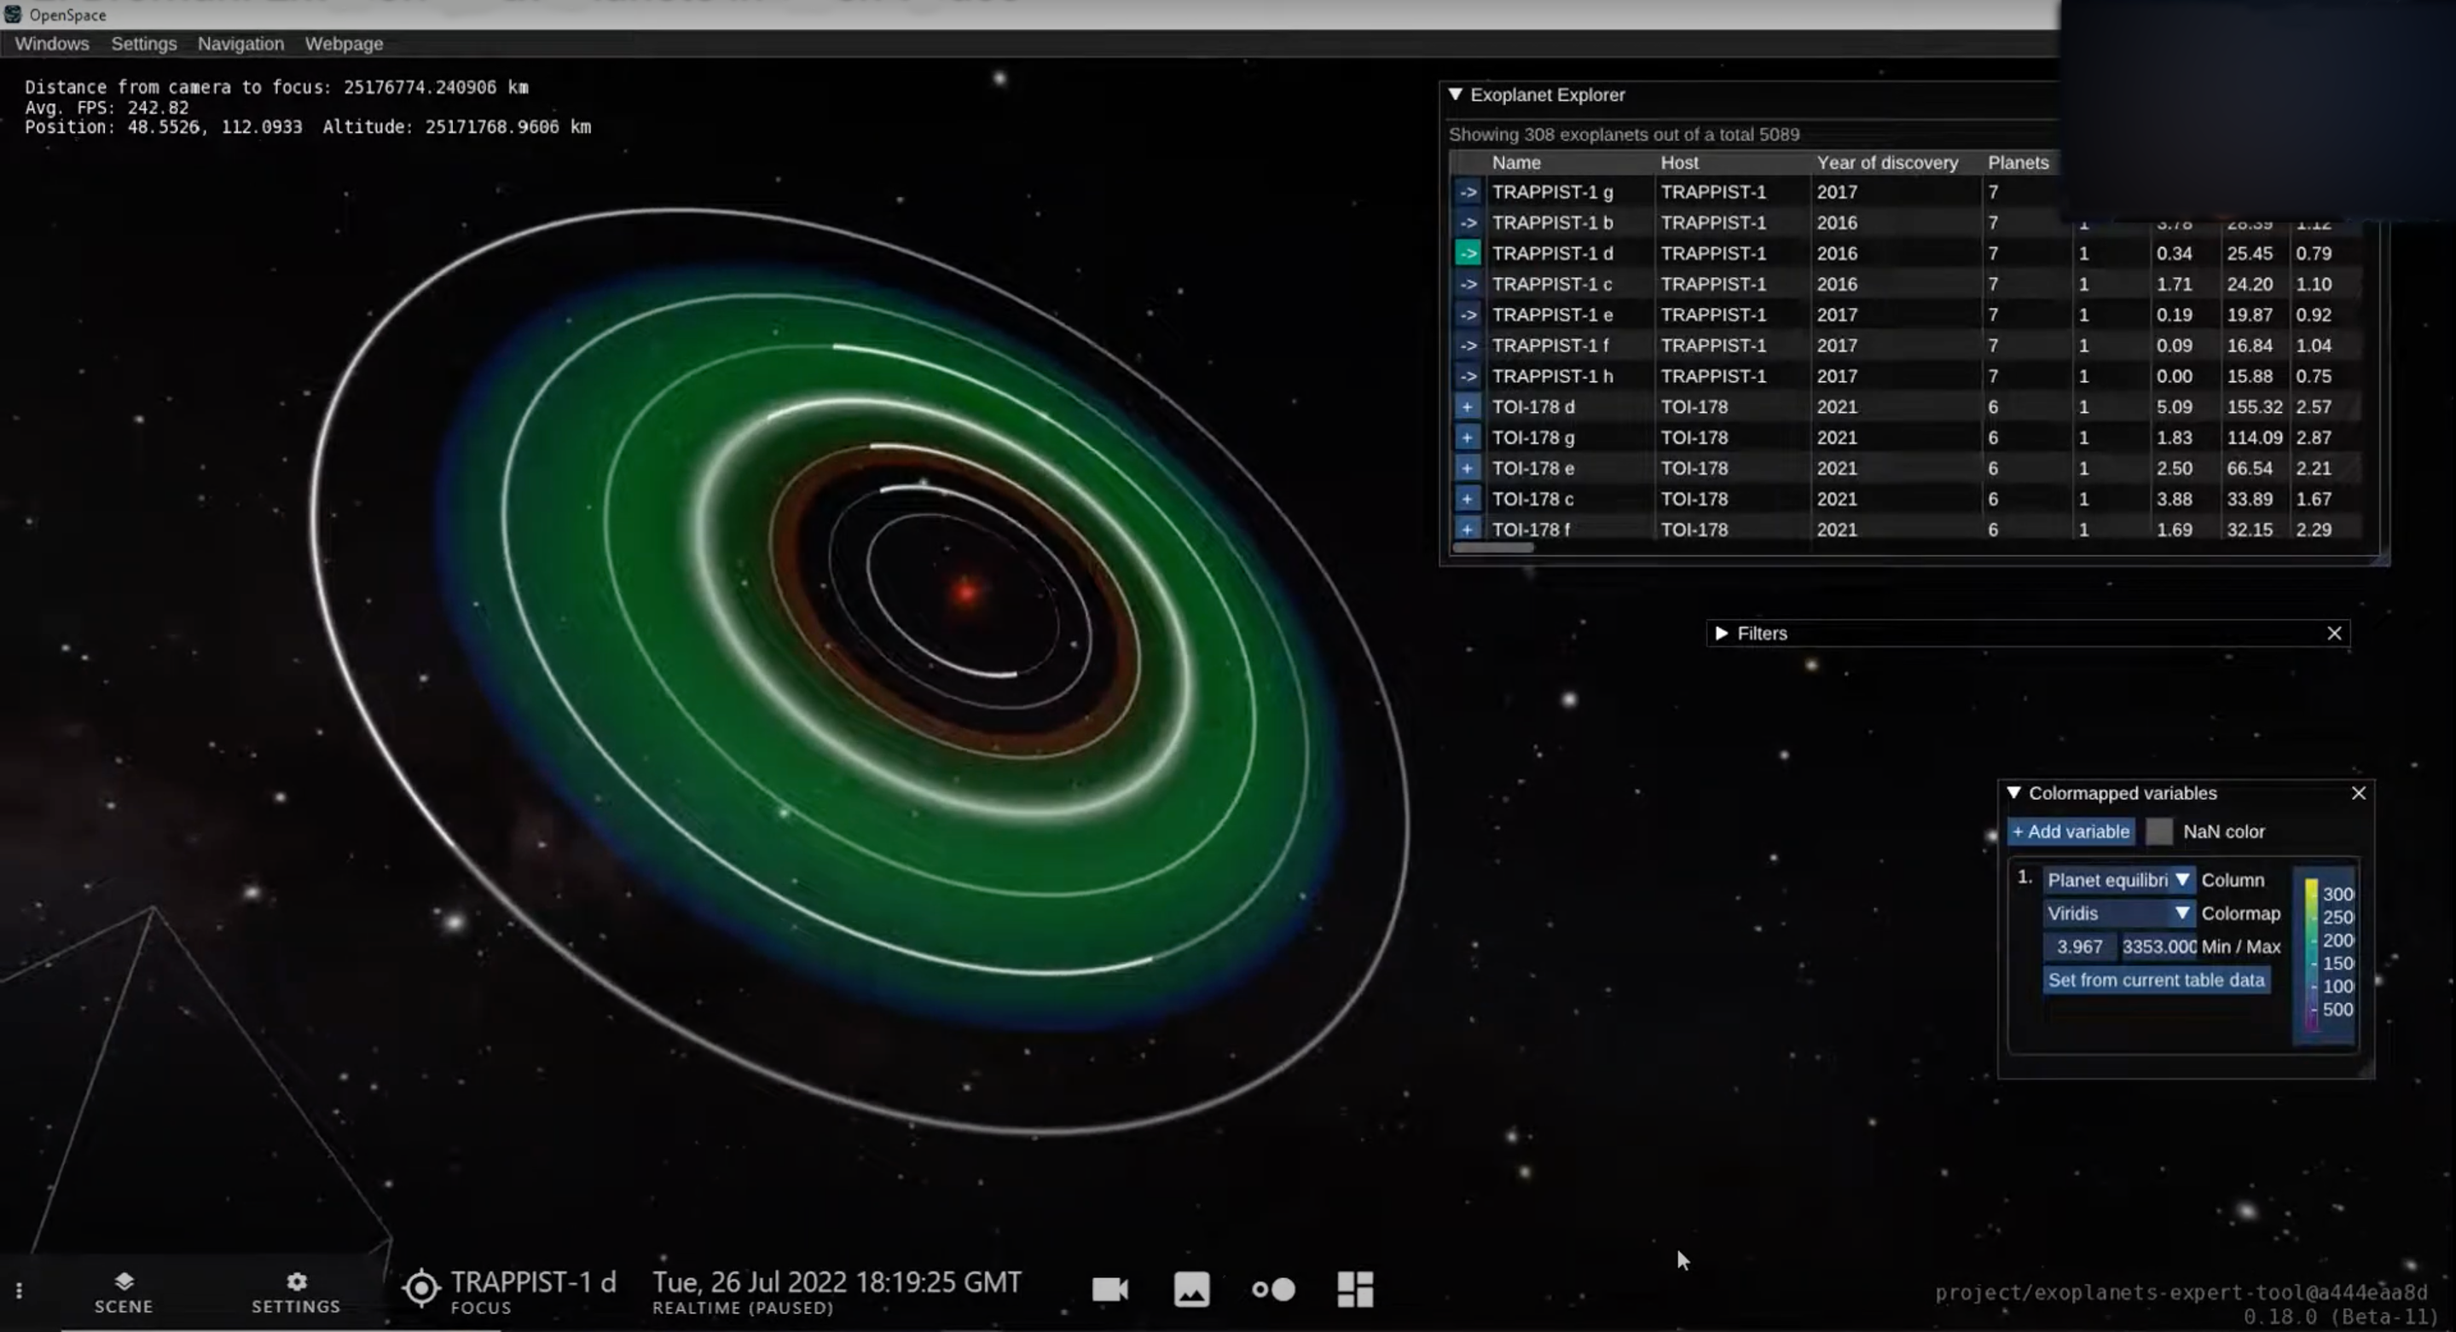The width and height of the screenshot is (2456, 1332).
Task: Open the Windows menu
Action: (x=51, y=43)
